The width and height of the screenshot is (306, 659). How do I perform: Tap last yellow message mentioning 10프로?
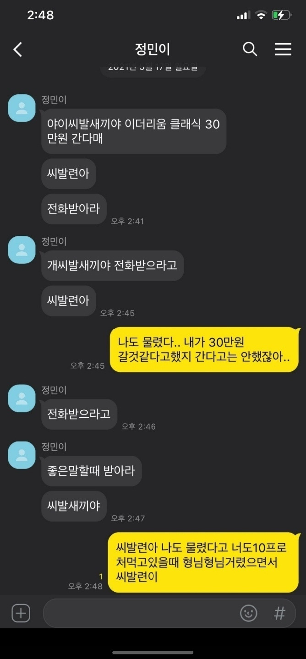click(x=203, y=562)
